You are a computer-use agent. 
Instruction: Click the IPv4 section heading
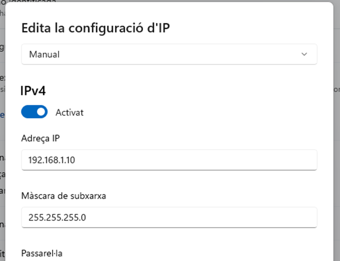(x=33, y=91)
